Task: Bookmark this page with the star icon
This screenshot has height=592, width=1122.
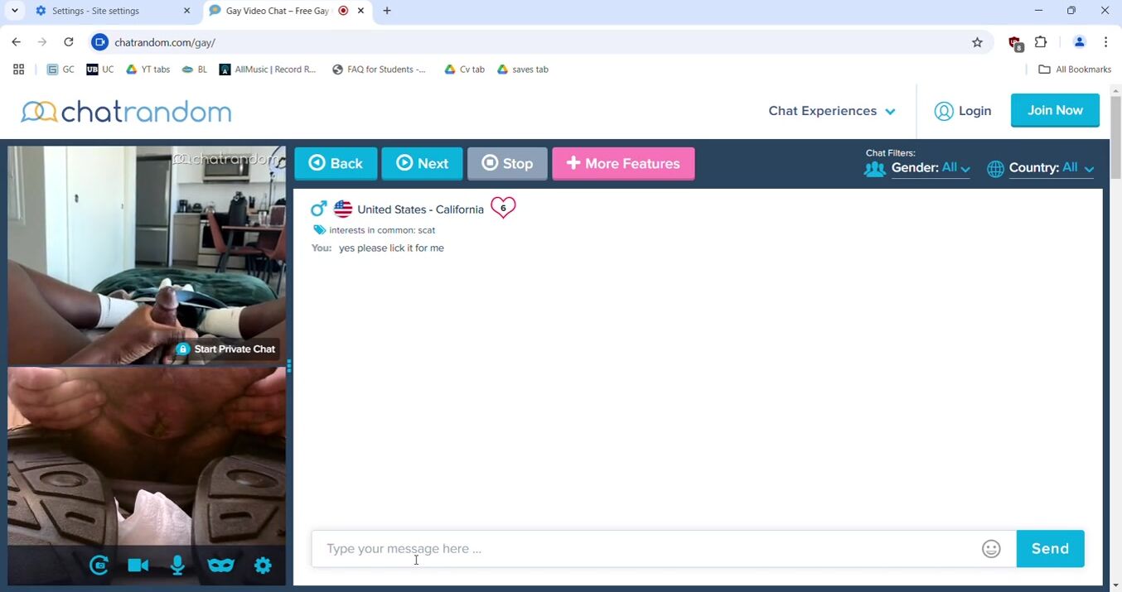Action: pyautogui.click(x=977, y=42)
